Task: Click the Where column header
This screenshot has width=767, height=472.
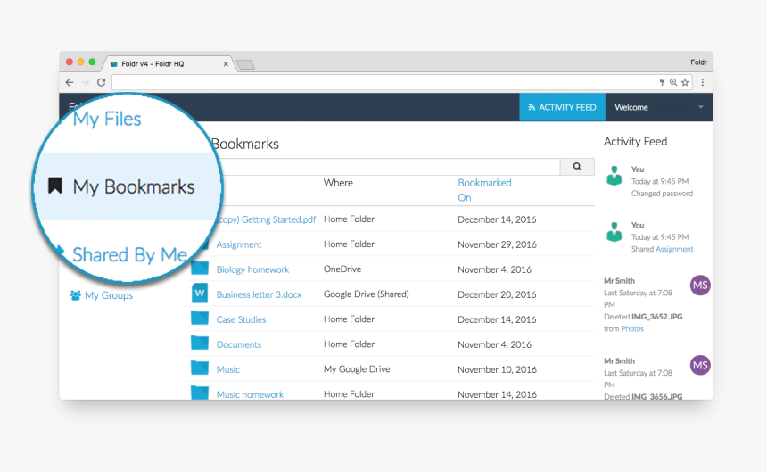Action: pyautogui.click(x=338, y=183)
